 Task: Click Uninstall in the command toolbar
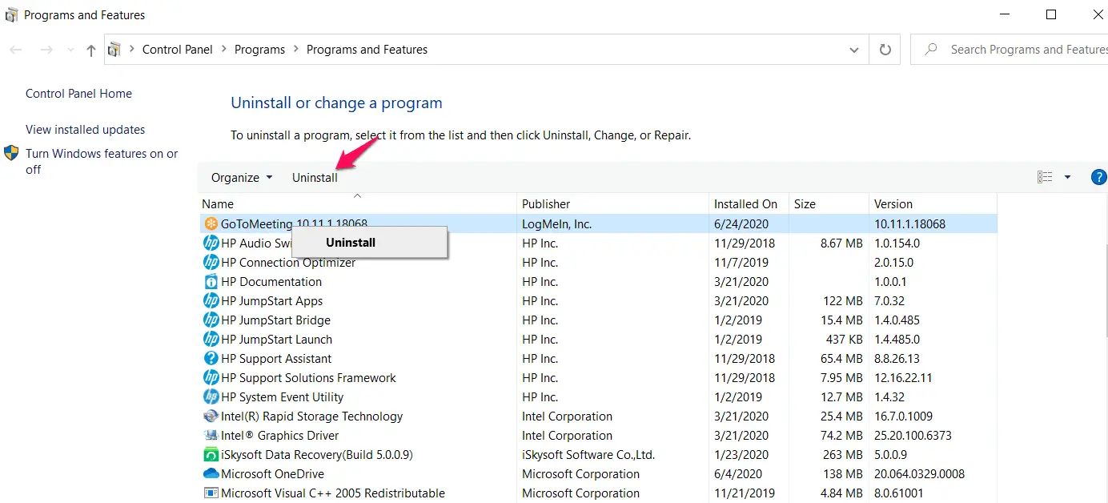pyautogui.click(x=315, y=177)
